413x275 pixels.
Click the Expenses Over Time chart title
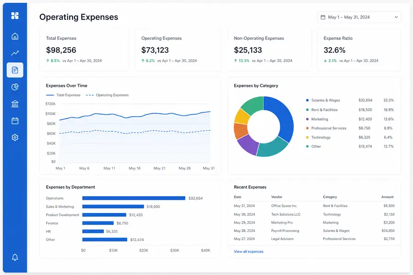point(67,86)
